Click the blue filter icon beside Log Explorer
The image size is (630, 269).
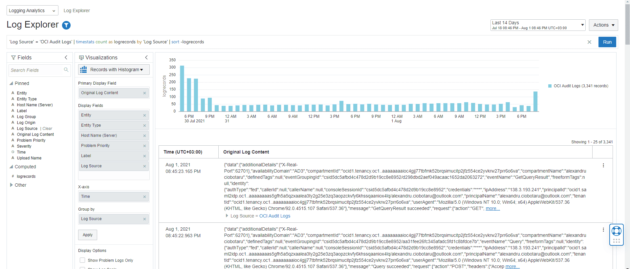[x=66, y=25]
